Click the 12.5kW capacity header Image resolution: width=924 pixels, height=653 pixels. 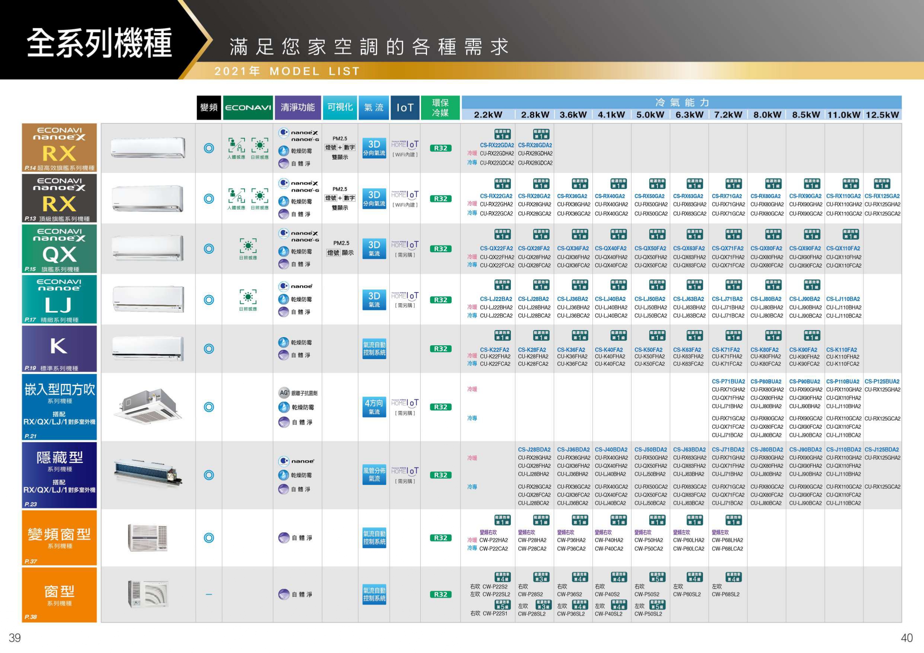click(x=882, y=115)
